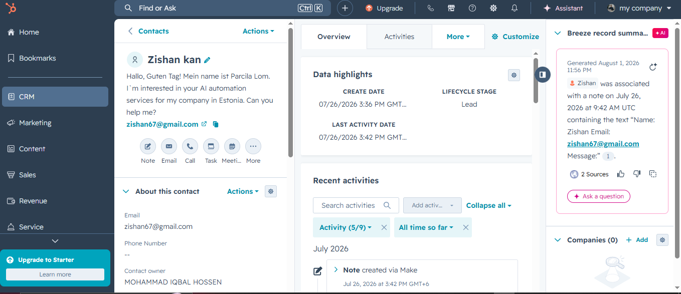Click Learn more in upgrade banner
681x294 pixels.
click(55, 274)
